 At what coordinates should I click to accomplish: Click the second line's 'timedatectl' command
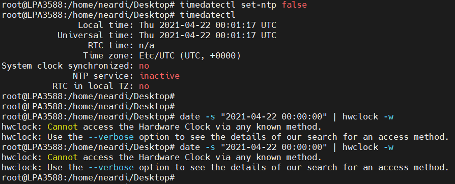click(x=208, y=15)
